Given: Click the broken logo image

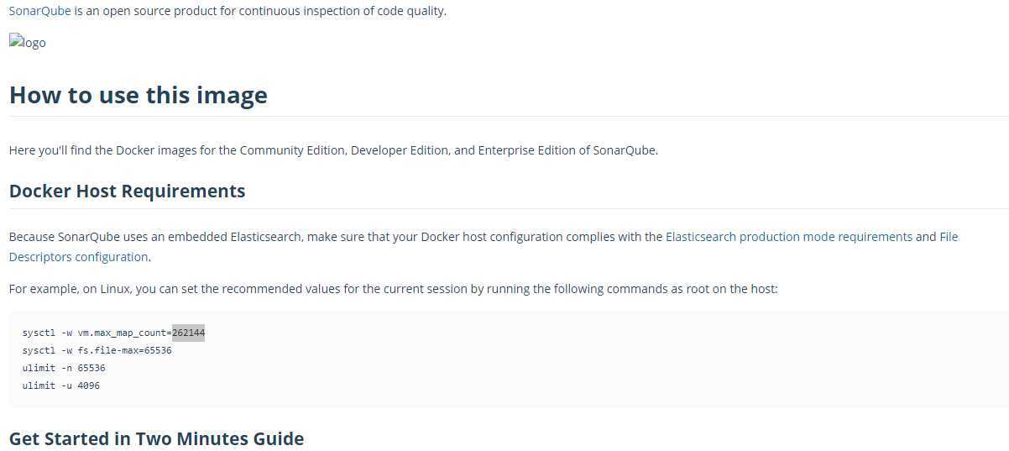Looking at the screenshot, I should click(28, 42).
